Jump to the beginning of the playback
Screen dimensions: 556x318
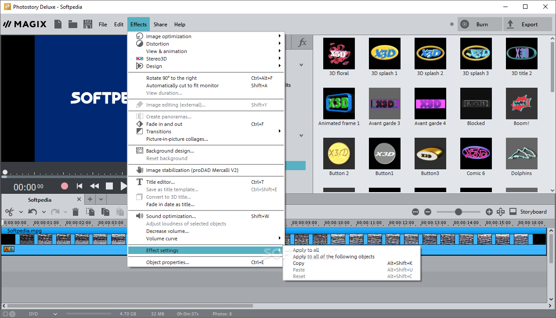[79, 186]
